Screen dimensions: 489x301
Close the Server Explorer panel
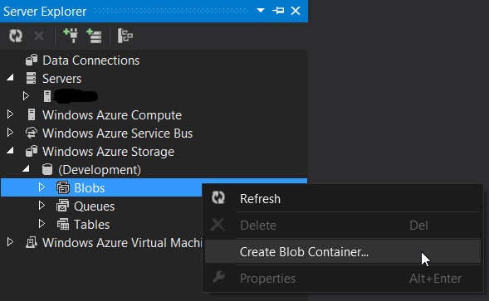296,11
